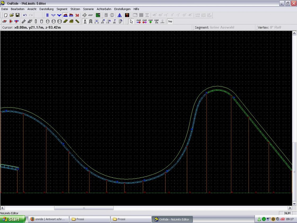The height and width of the screenshot is (223, 297).
Task: Click the vertical scroll up arrow
Action: coord(294,33)
